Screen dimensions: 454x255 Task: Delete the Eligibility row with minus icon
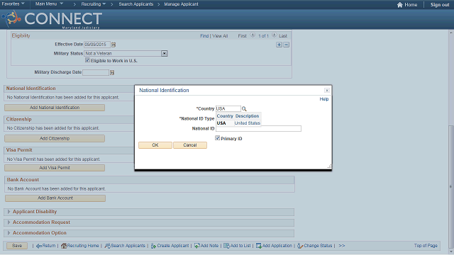(286, 45)
